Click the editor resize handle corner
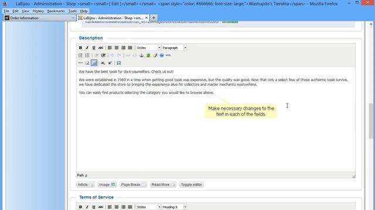375x210 pixels. pos(354,176)
